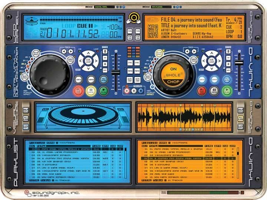This screenshot has width=267, height=200.
Task: Select Digital Vinyl on the left visual scope
Action: tap(26, 127)
